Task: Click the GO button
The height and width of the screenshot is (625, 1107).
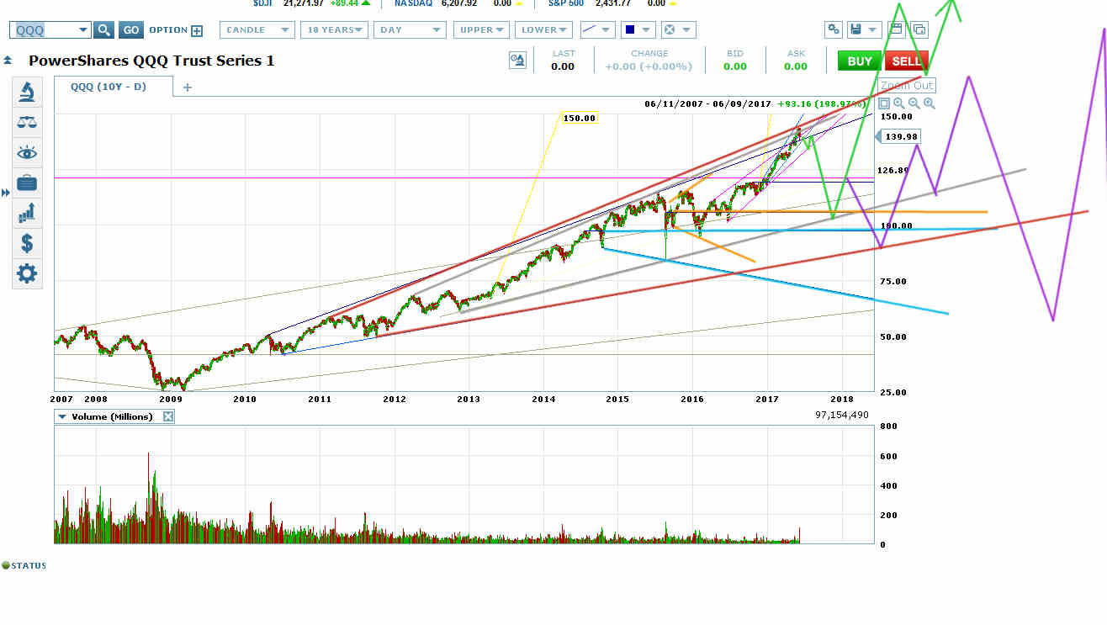Action: pos(130,30)
